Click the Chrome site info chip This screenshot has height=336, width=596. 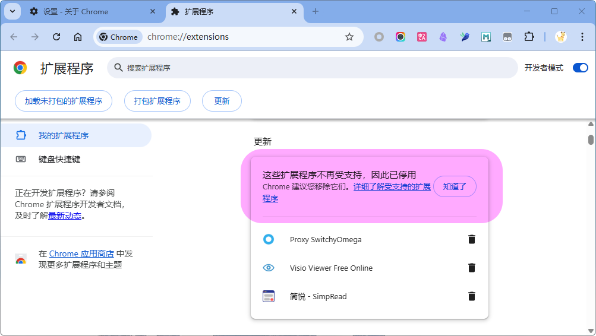tap(119, 37)
